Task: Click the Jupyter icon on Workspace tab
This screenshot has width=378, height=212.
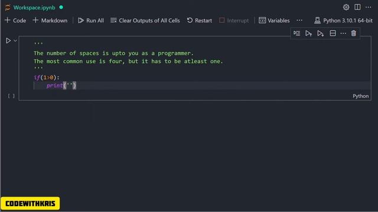Action: 8,8
